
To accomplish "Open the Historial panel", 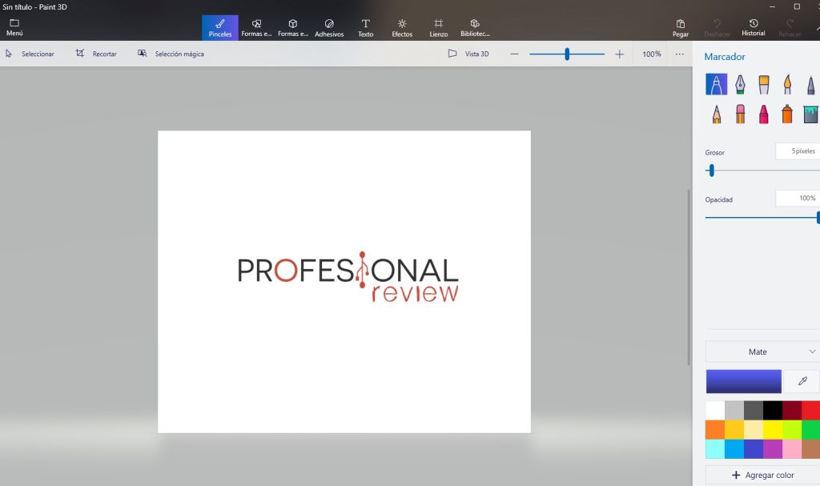I will point(753,28).
